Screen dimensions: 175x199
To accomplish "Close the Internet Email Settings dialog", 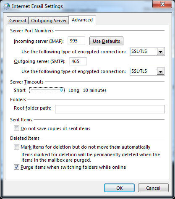I will coord(162,4).
